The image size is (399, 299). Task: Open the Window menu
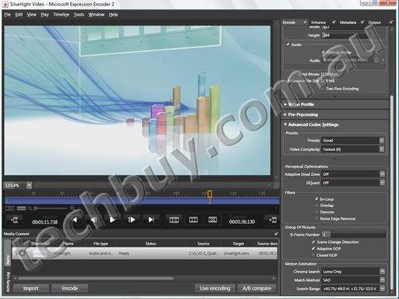point(97,15)
